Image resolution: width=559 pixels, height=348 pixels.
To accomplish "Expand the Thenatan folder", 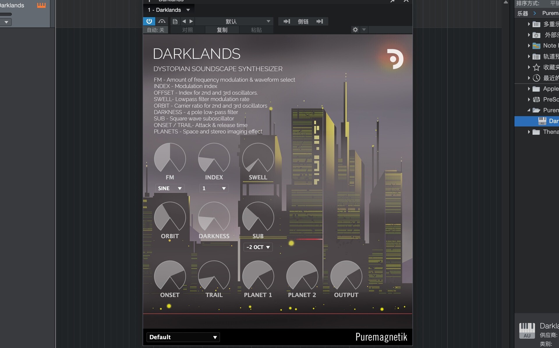I will coord(529,132).
